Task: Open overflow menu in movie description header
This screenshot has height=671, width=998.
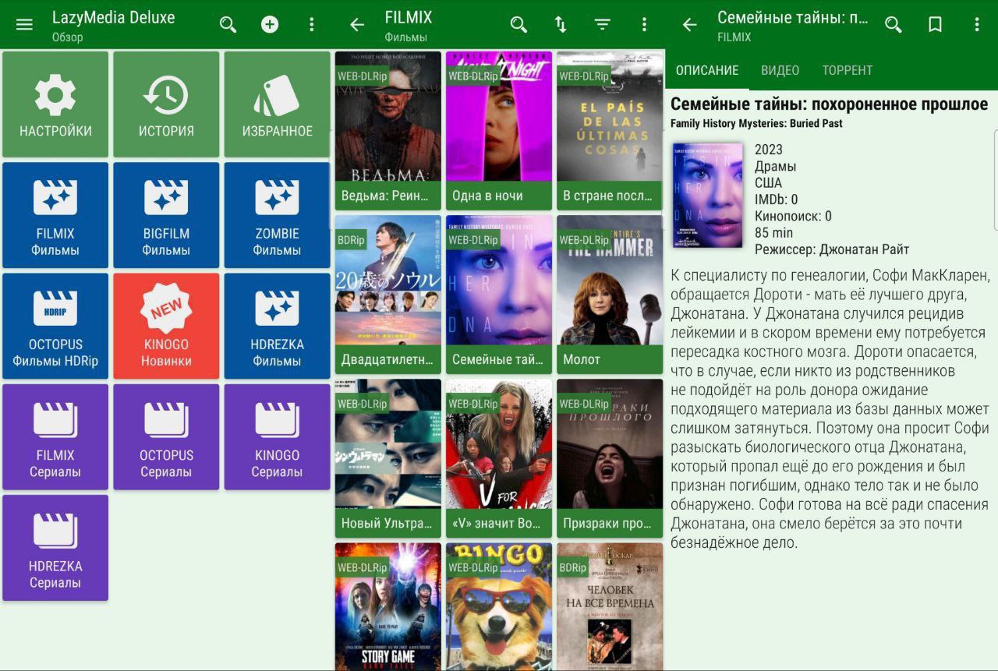Action: [977, 24]
